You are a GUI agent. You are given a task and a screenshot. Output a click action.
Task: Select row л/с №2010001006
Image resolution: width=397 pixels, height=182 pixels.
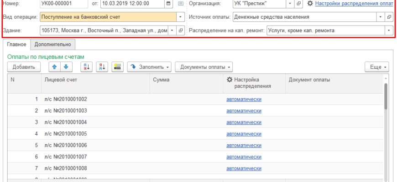tap(195, 146)
